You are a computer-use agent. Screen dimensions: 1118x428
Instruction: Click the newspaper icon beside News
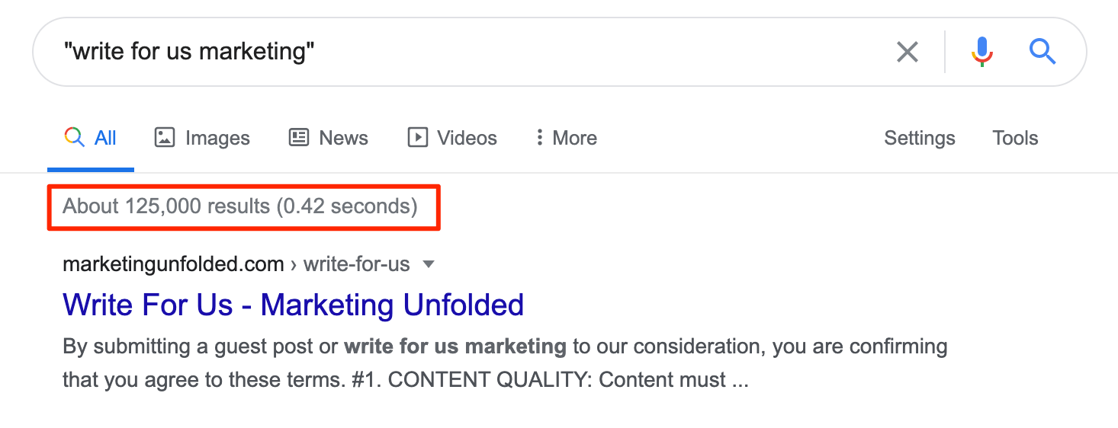point(299,138)
